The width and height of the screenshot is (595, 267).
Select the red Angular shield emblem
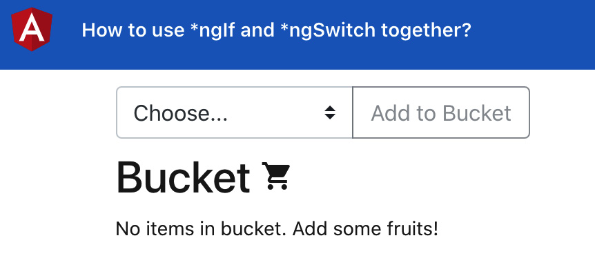pos(32,29)
